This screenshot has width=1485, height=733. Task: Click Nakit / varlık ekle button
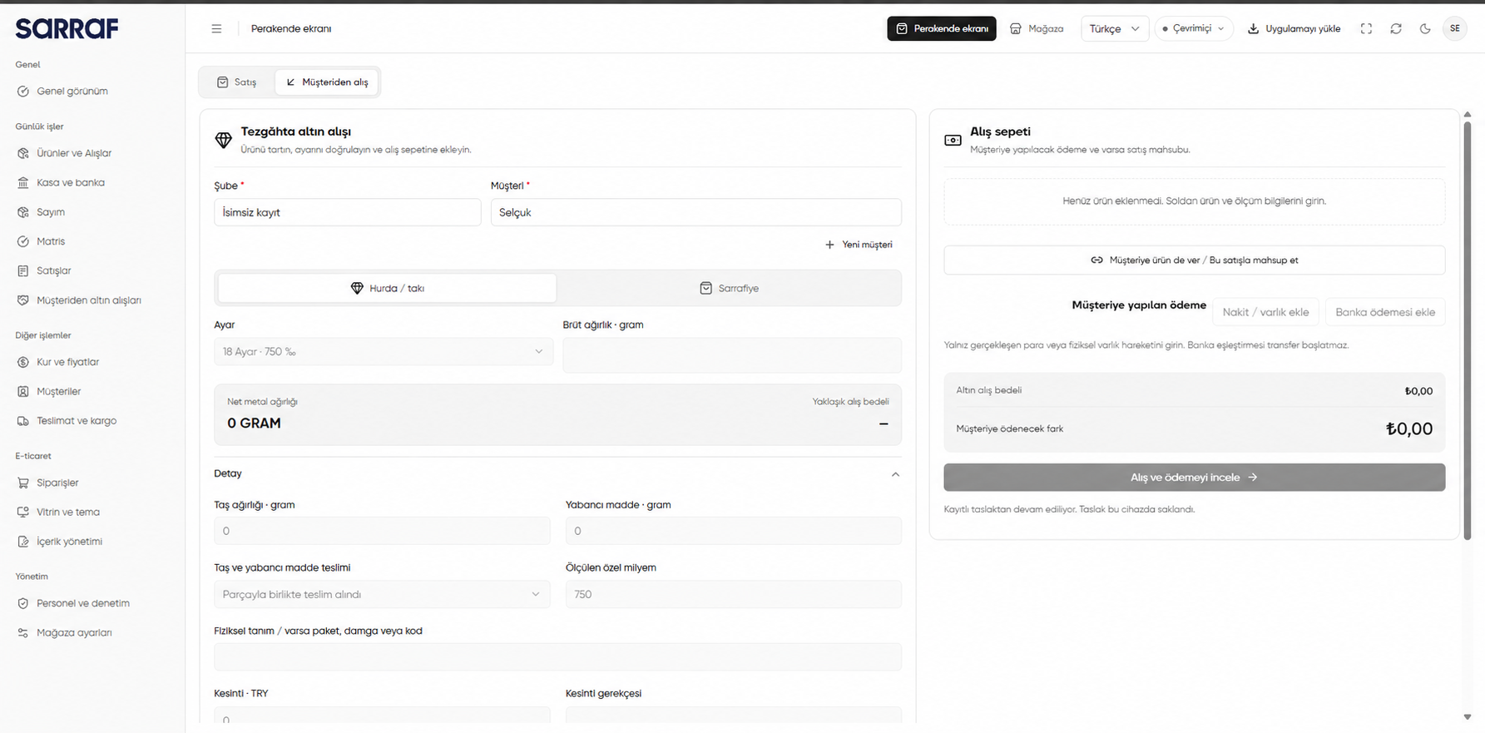click(1265, 312)
